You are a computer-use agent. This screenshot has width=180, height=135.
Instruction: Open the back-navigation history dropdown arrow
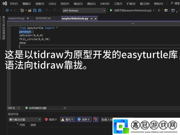click(x=11, y=11)
